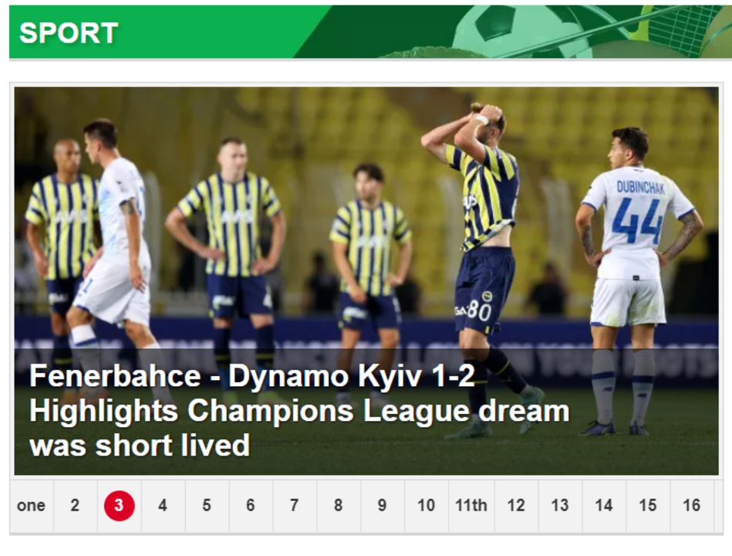Go to slide 13
This screenshot has width=732, height=556.
pos(560,506)
